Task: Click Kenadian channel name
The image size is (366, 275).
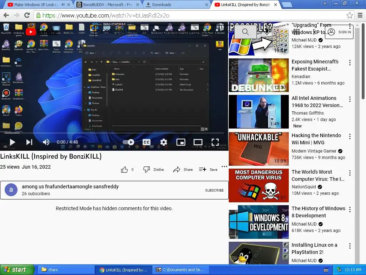Action: [301, 77]
